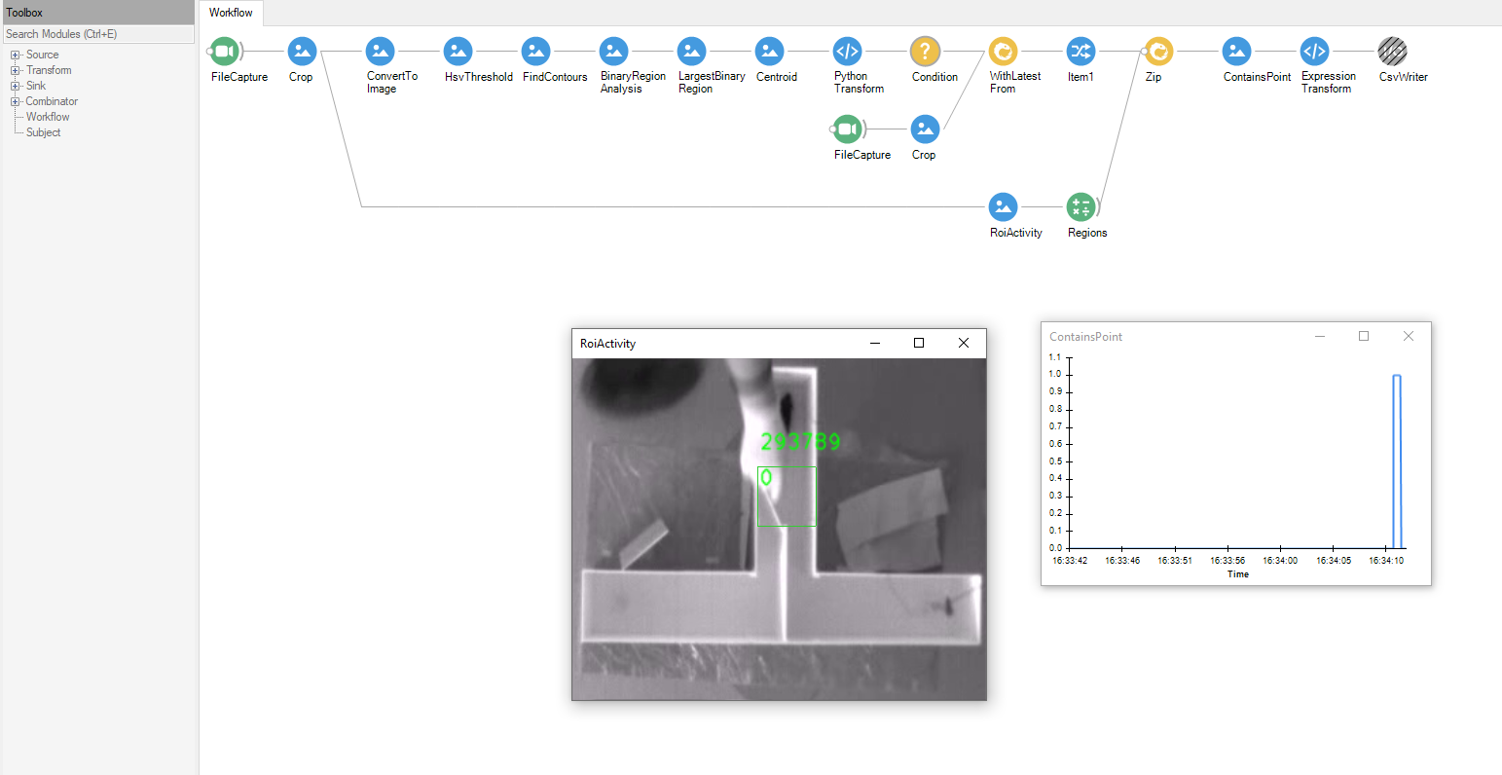The height and width of the screenshot is (775, 1502).
Task: Click the RoiActivity node
Action: [x=1004, y=207]
